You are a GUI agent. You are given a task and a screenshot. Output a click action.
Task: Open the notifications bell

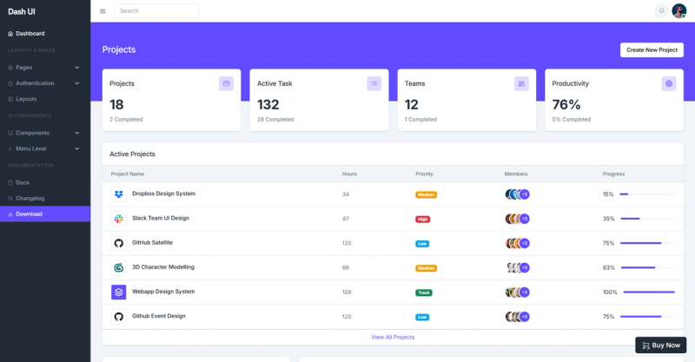(x=661, y=11)
